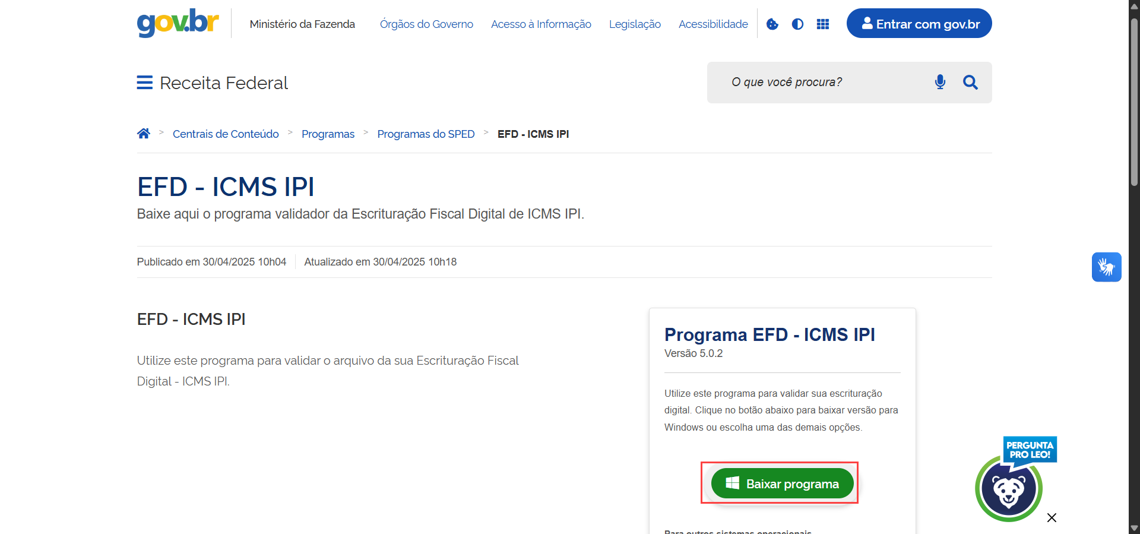Open the Programas breadcrumb link
Viewport: 1140px width, 534px height.
(x=328, y=134)
